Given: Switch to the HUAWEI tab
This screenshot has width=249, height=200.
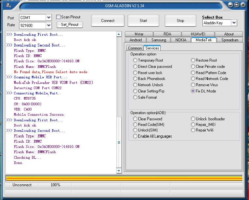Looking at the screenshot, I should click(x=198, y=34).
